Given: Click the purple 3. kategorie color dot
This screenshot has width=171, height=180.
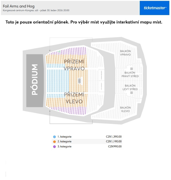Looking at the screenshot, I should (54, 146).
